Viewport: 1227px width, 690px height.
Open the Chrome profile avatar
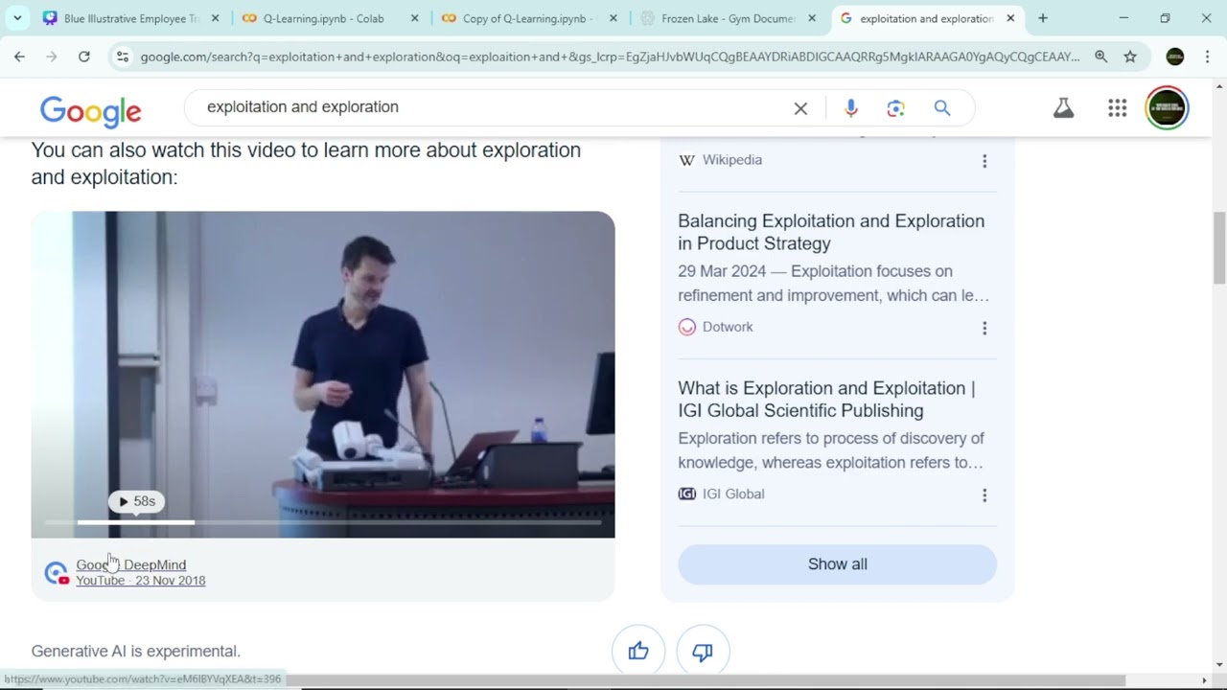[1175, 57]
